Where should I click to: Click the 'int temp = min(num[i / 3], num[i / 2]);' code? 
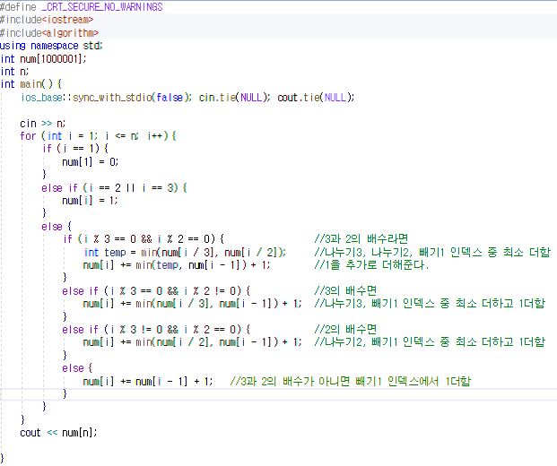point(185,253)
